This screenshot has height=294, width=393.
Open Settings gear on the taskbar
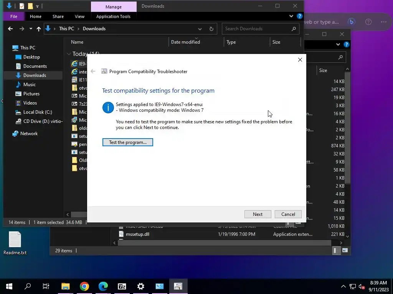point(140,286)
